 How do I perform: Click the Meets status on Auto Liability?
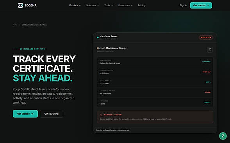tap(208, 82)
